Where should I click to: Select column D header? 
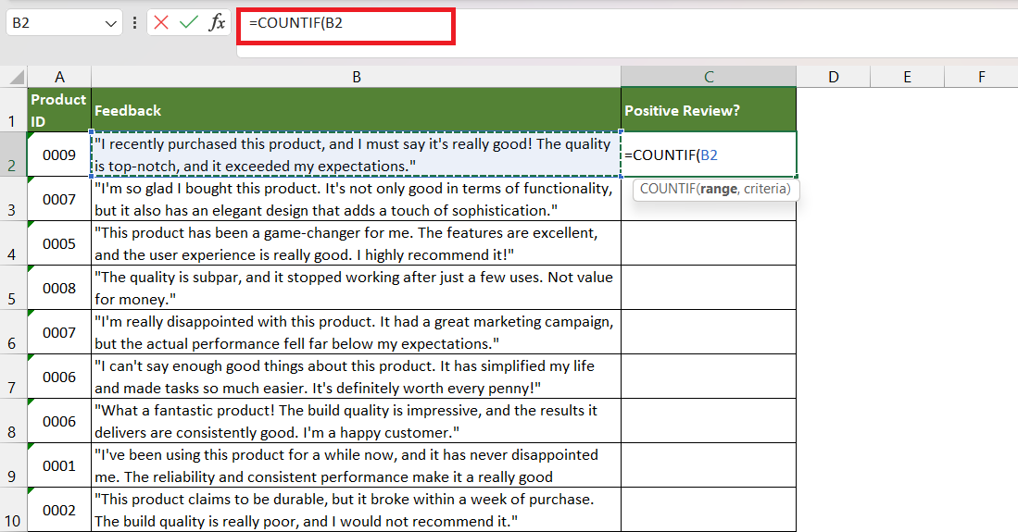(834, 77)
